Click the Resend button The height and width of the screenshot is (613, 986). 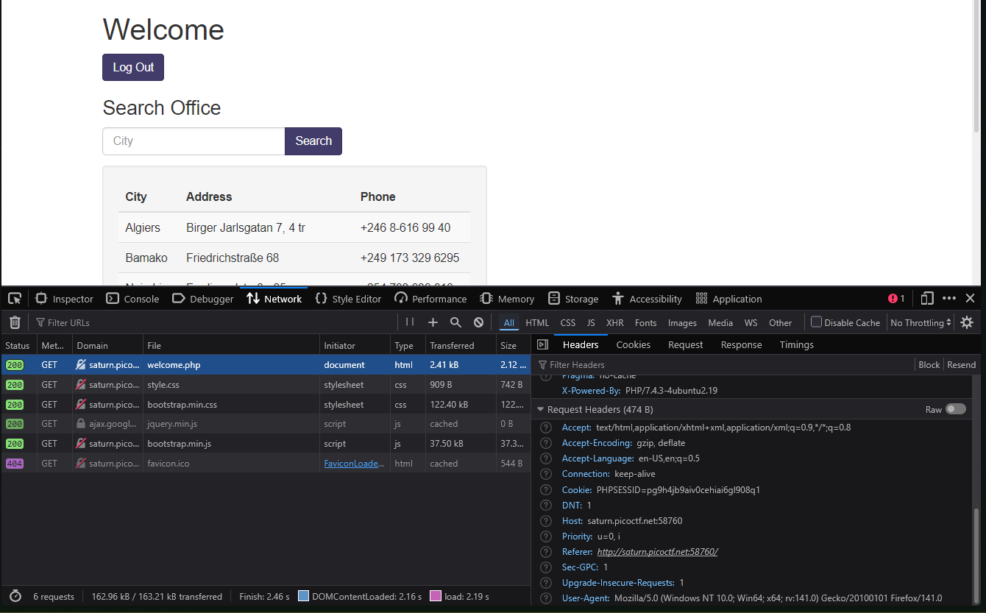[x=961, y=364]
